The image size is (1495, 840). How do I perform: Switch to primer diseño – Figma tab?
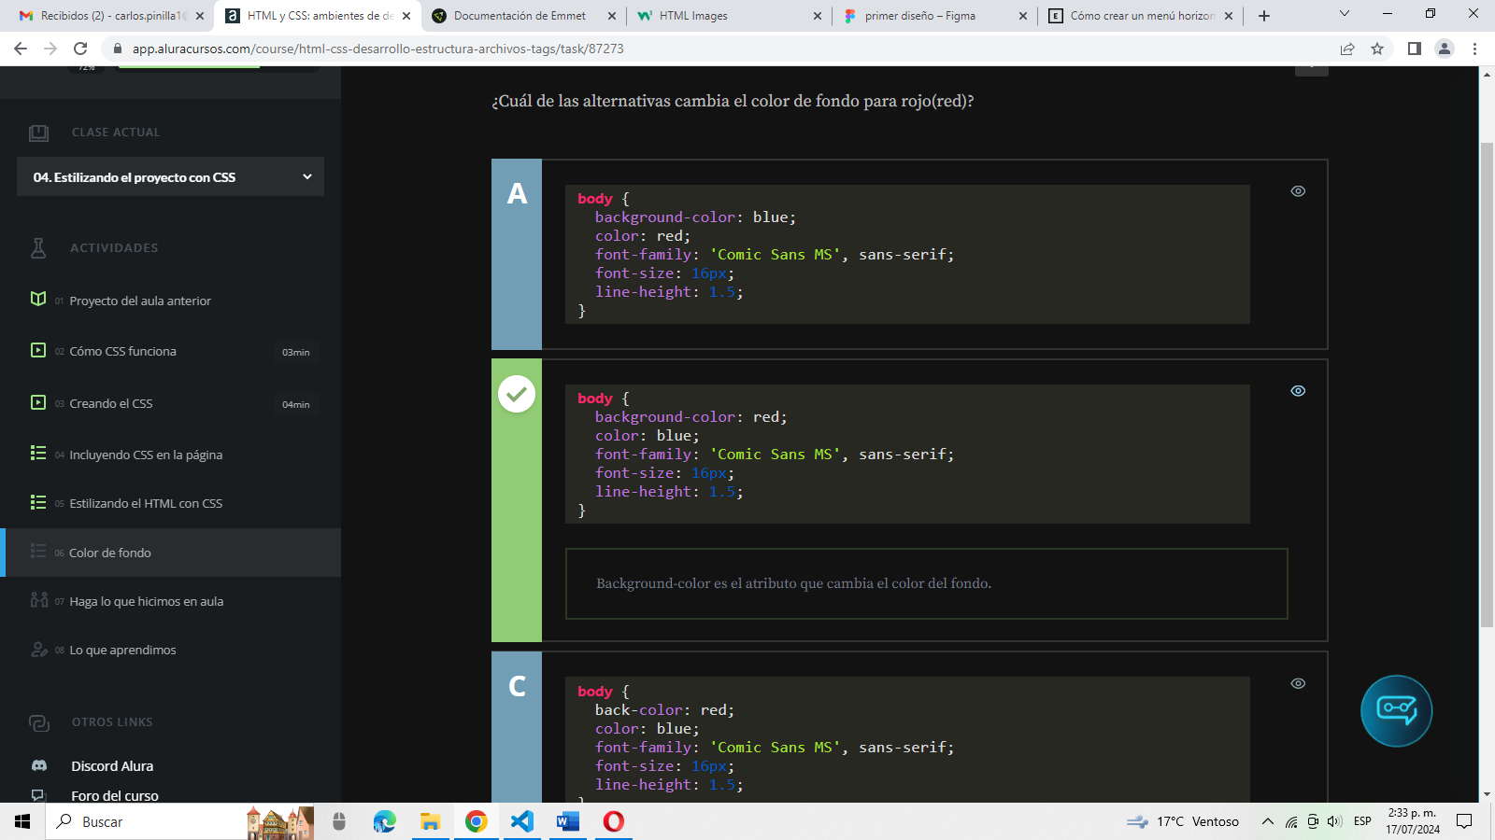[934, 16]
